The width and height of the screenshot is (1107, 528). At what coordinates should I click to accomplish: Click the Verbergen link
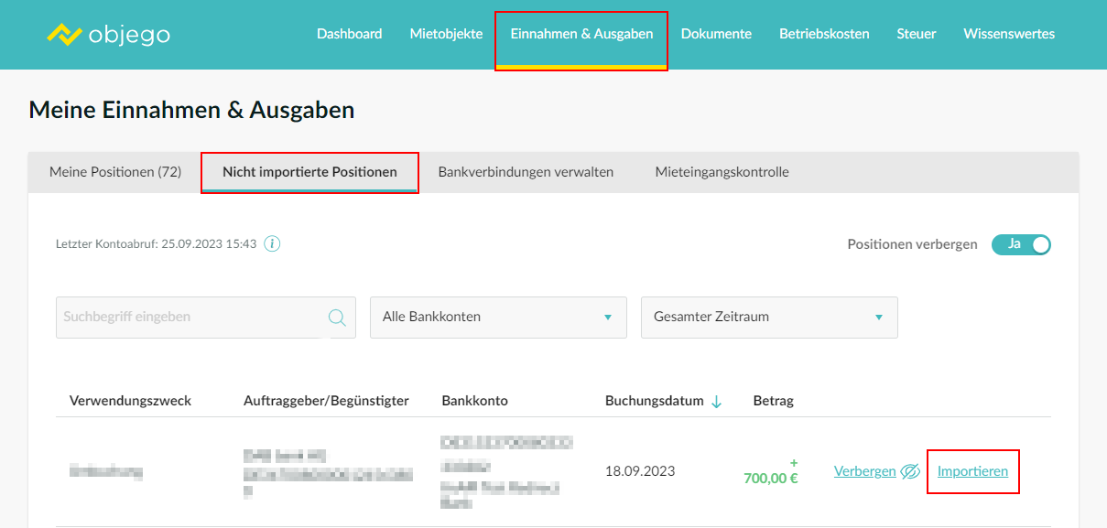tap(864, 472)
